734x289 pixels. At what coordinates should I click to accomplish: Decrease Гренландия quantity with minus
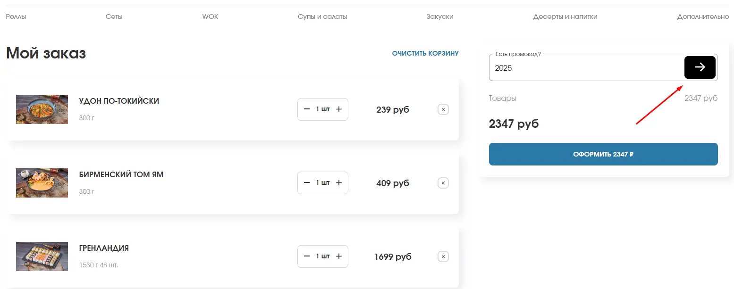point(307,256)
